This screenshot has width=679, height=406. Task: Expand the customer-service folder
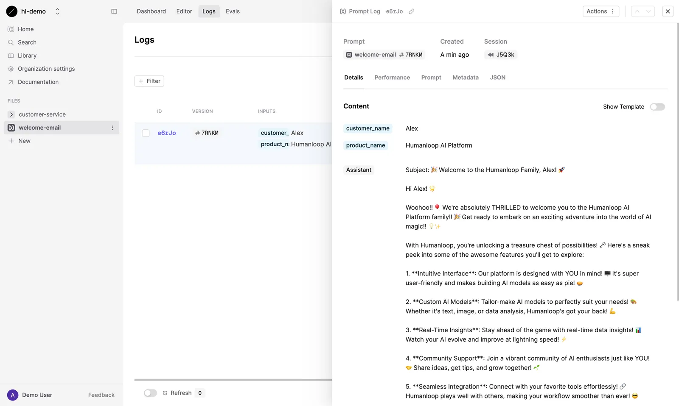11,114
